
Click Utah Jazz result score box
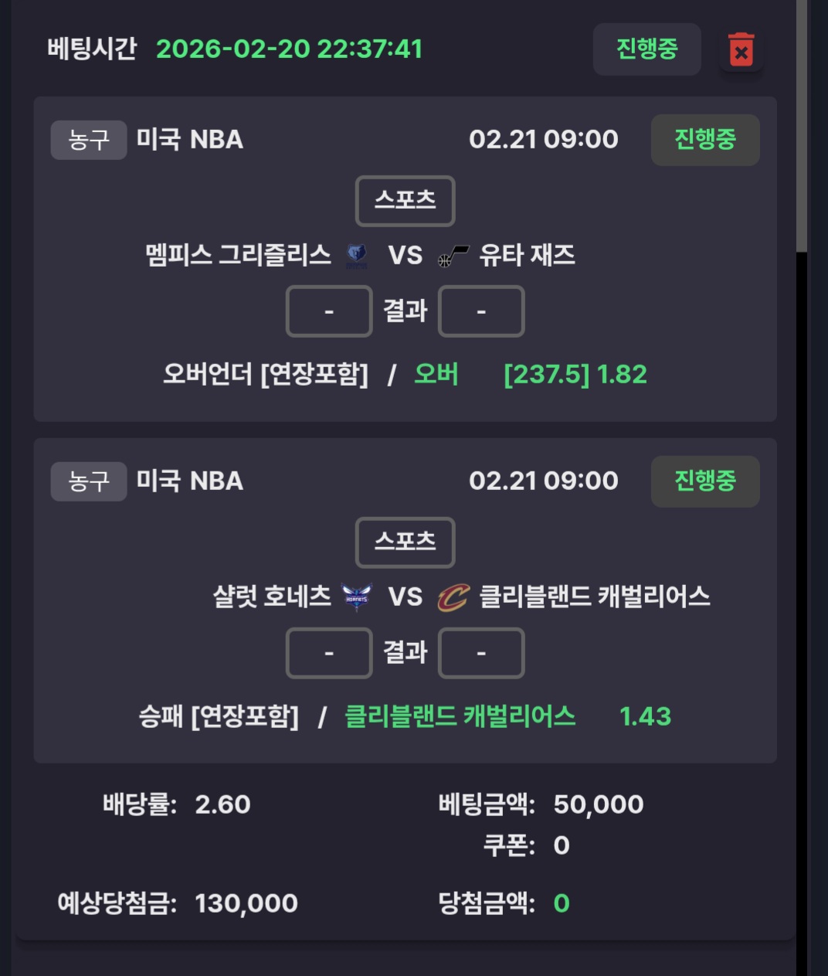pos(481,311)
